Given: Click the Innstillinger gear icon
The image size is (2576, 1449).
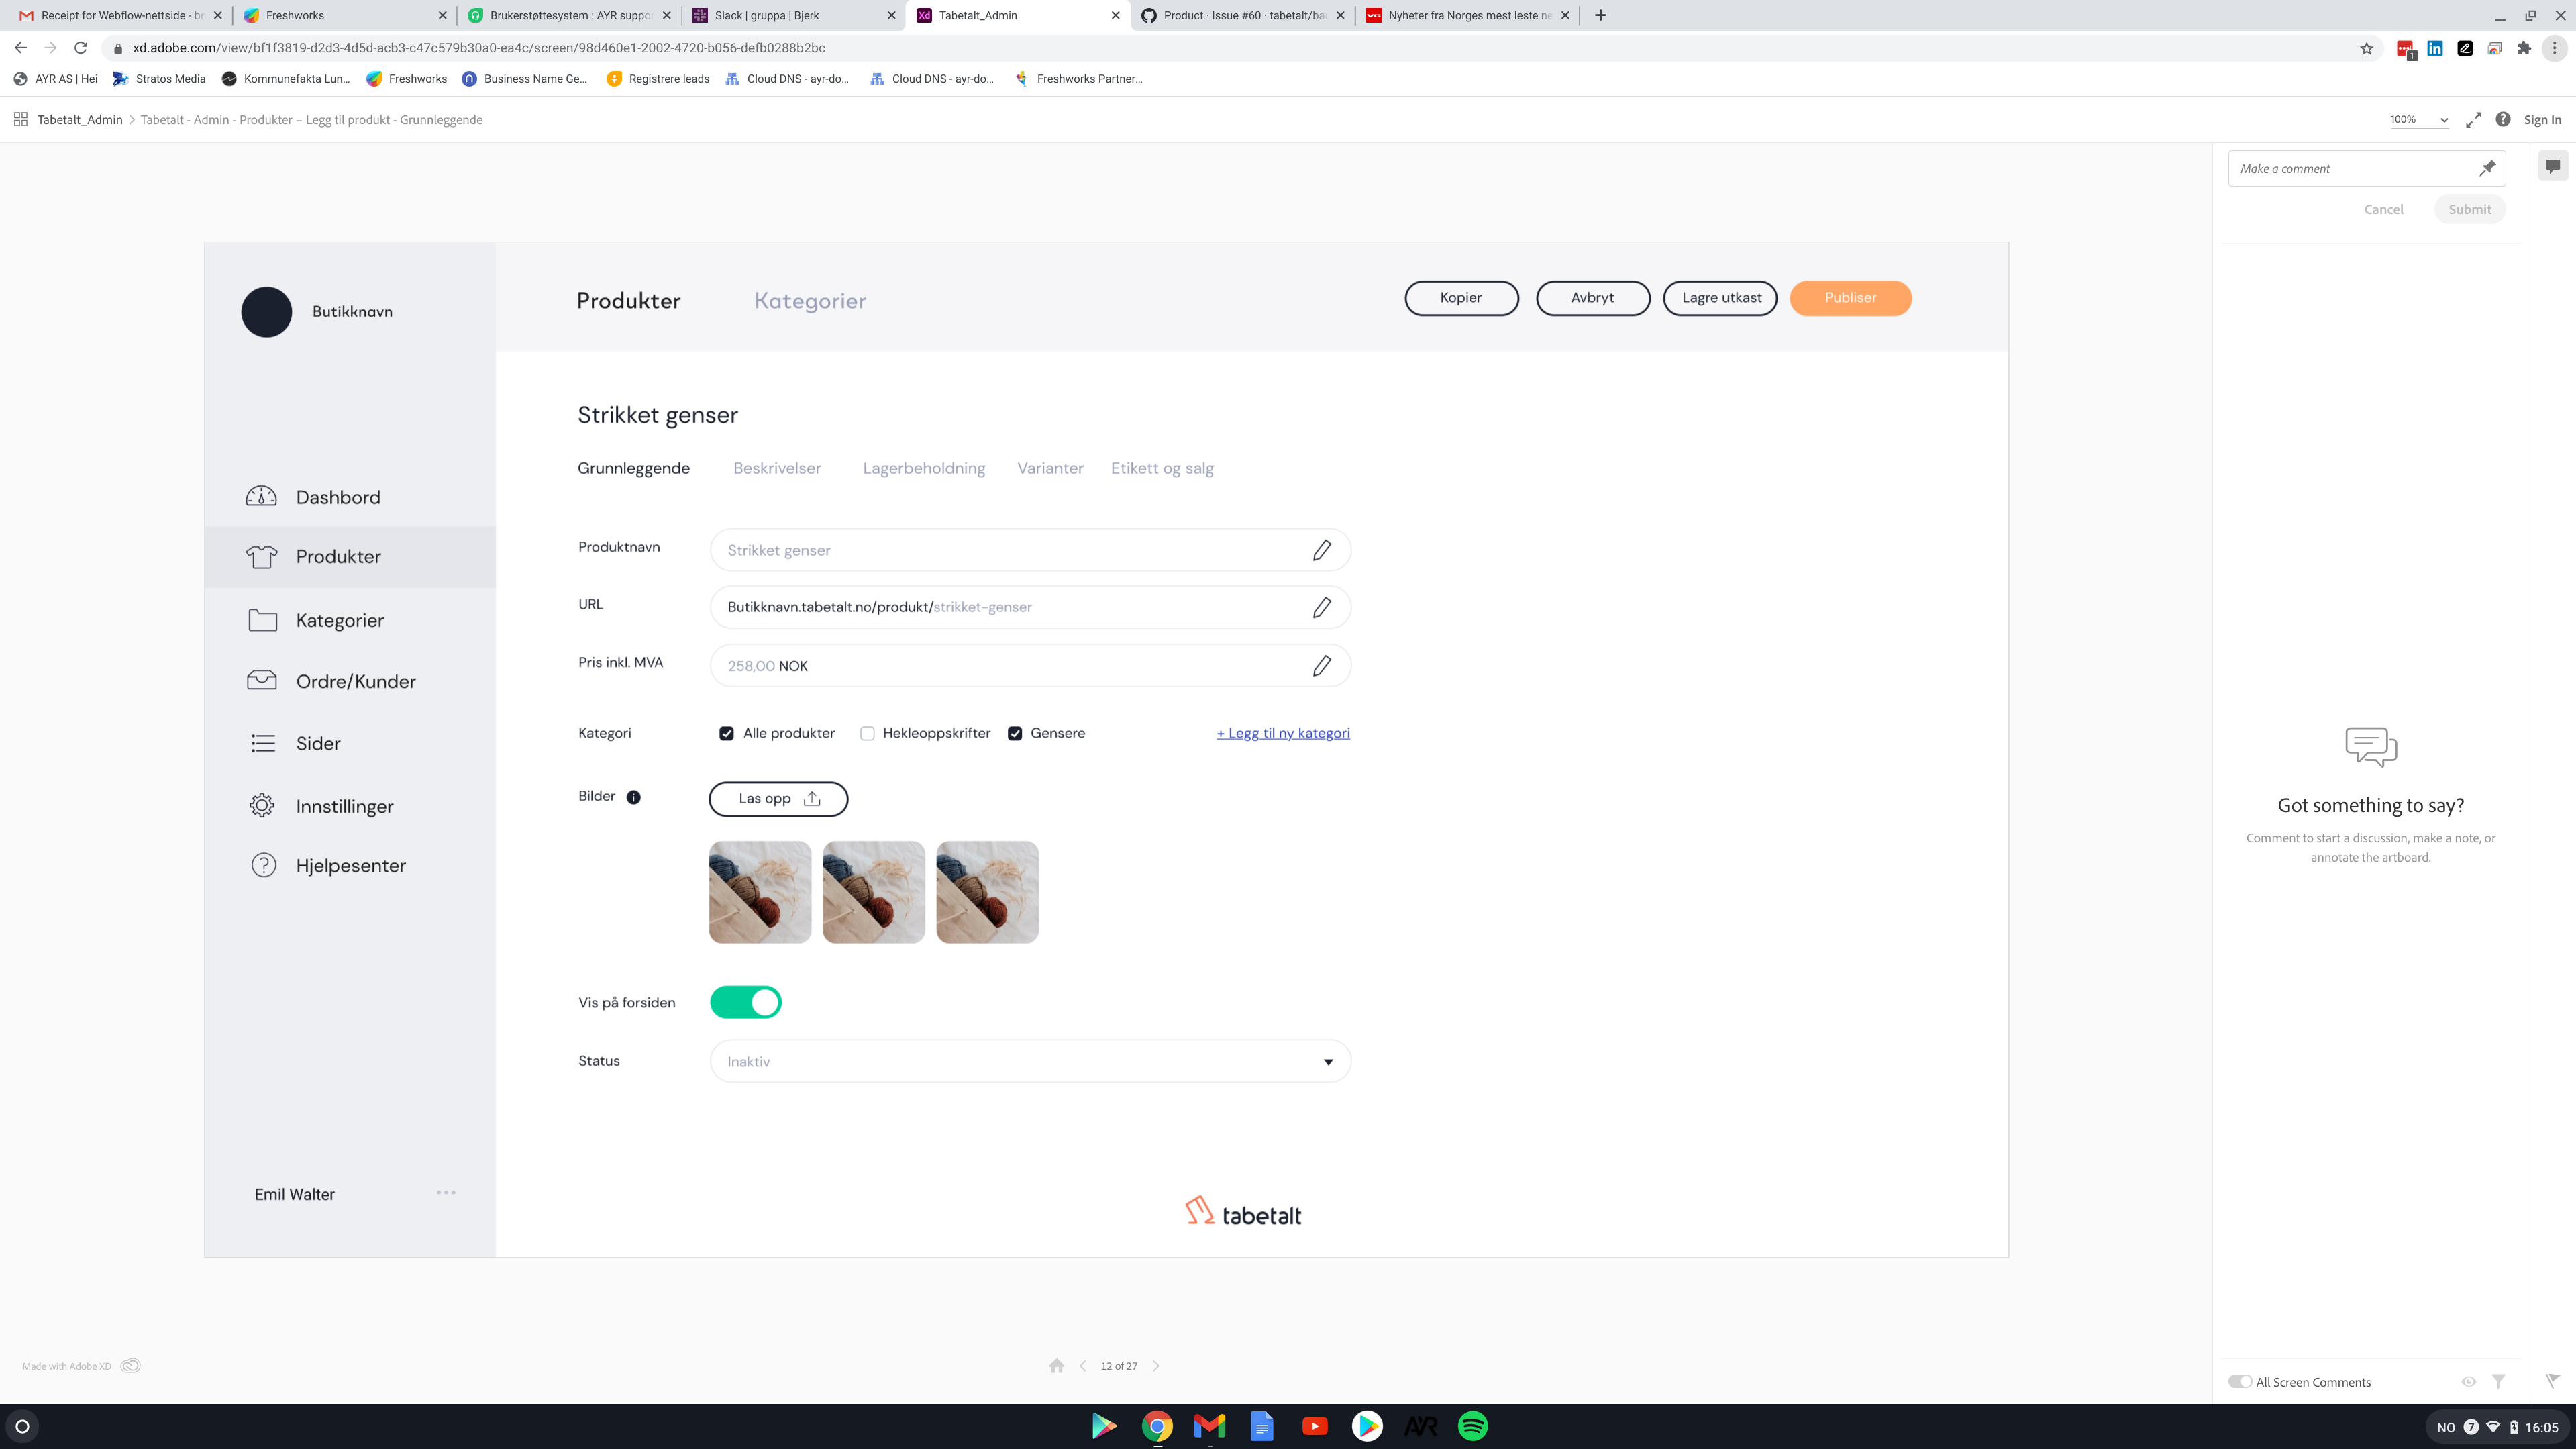Looking at the screenshot, I should tap(262, 805).
